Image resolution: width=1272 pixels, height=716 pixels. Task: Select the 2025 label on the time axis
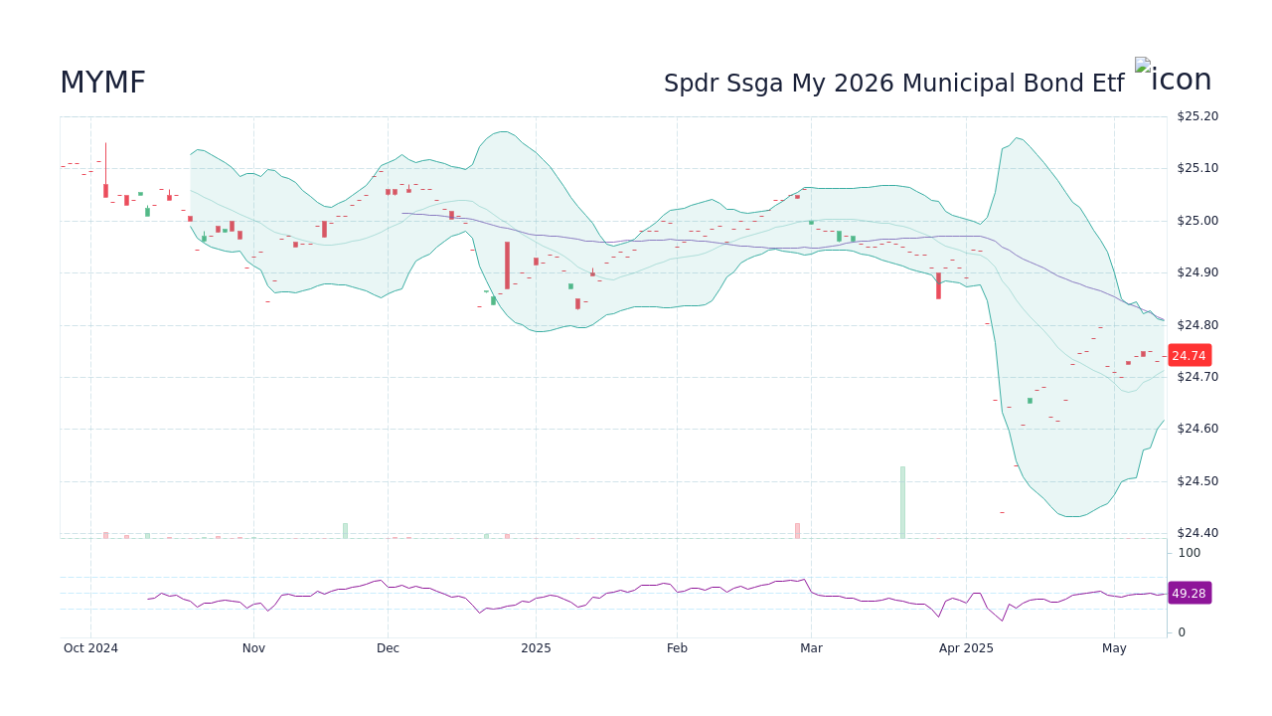[536, 647]
